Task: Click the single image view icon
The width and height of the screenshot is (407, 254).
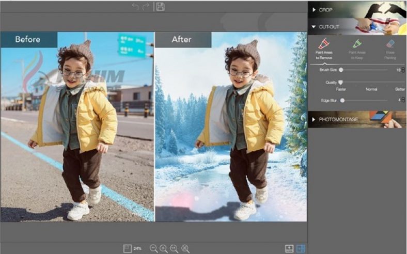Action: 289,248
